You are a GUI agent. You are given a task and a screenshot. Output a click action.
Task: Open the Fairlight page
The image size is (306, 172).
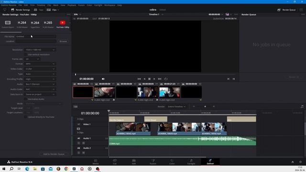coord(191,161)
